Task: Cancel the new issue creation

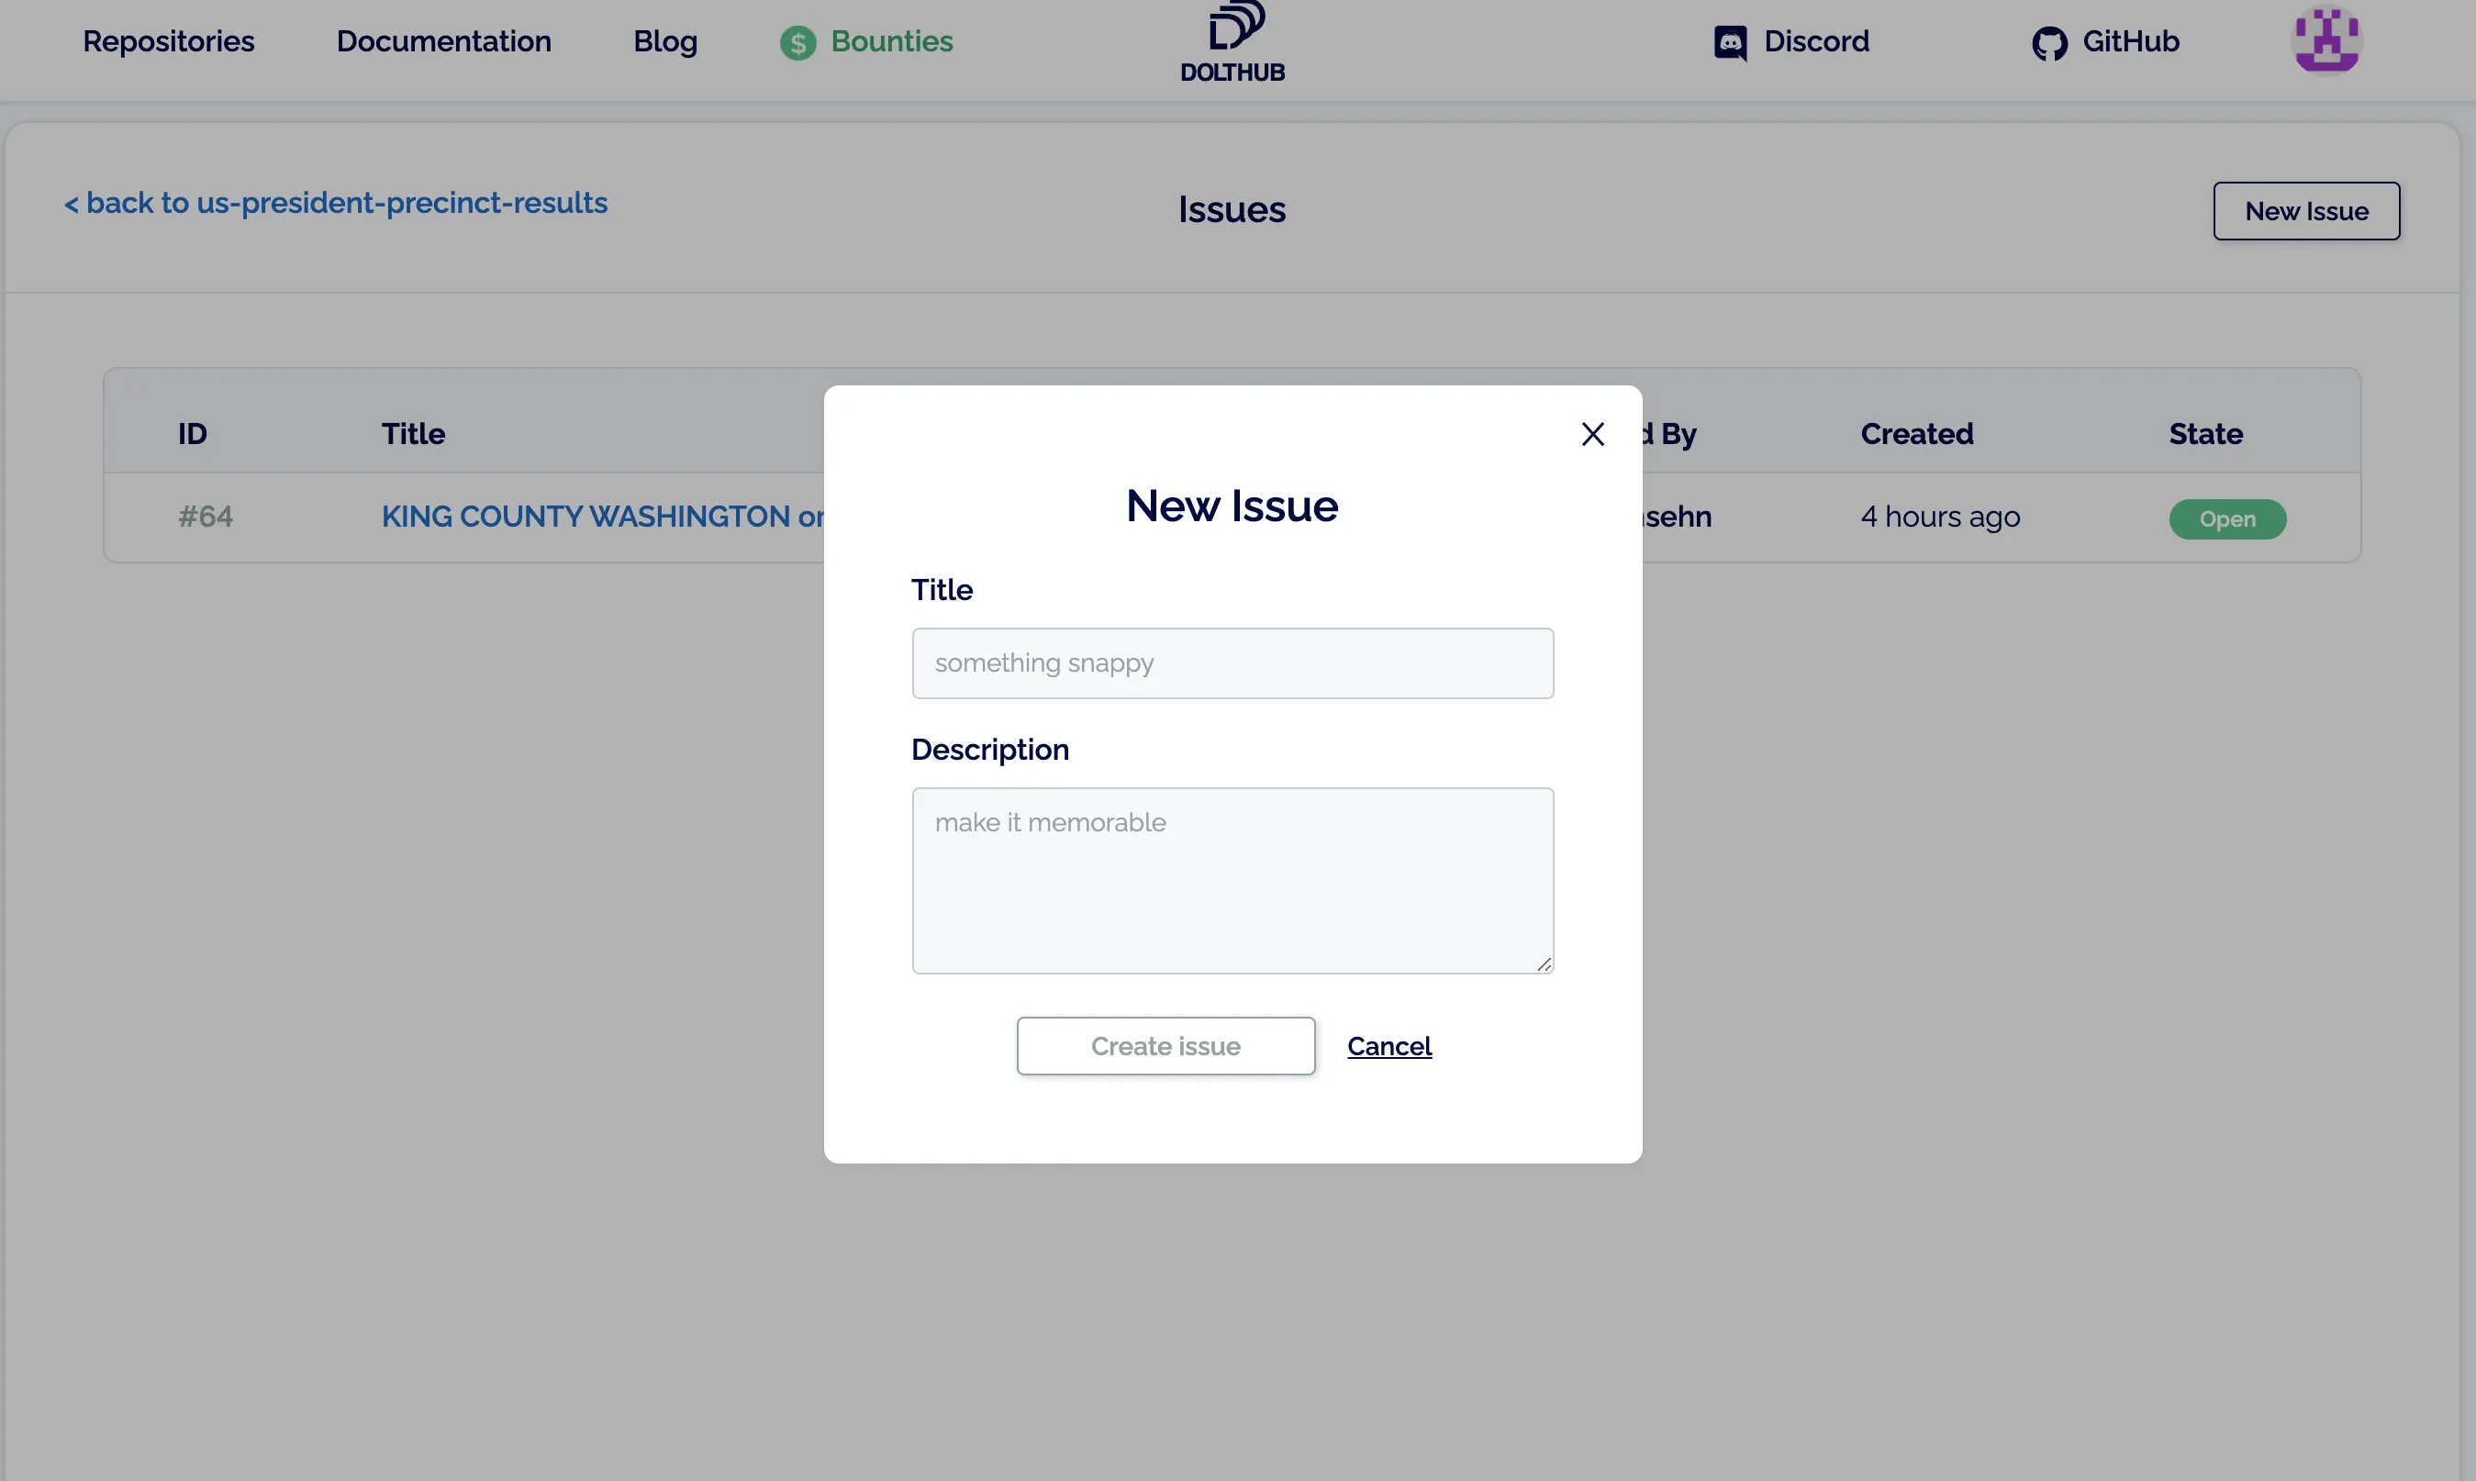Action: click(1390, 1046)
